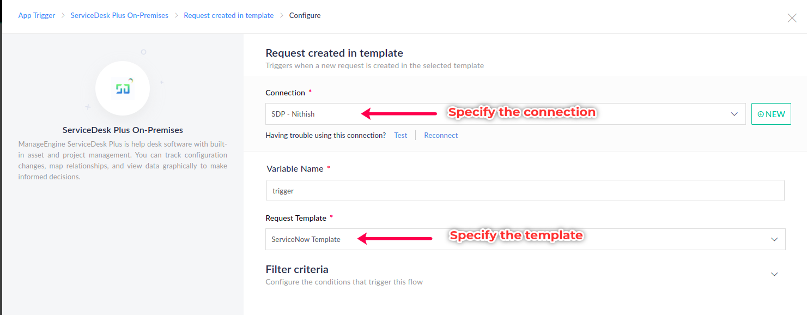The width and height of the screenshot is (807, 315).
Task: Click the Test connection link
Action: coord(401,135)
